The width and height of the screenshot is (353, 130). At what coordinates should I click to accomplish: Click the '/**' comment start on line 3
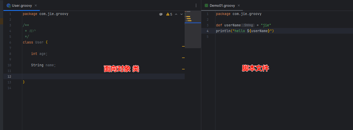coord(26,25)
